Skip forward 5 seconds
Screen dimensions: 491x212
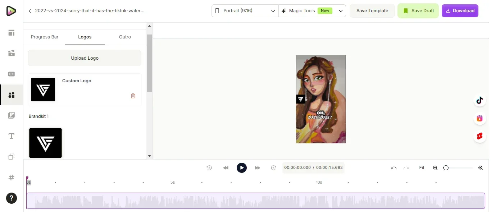point(273,168)
